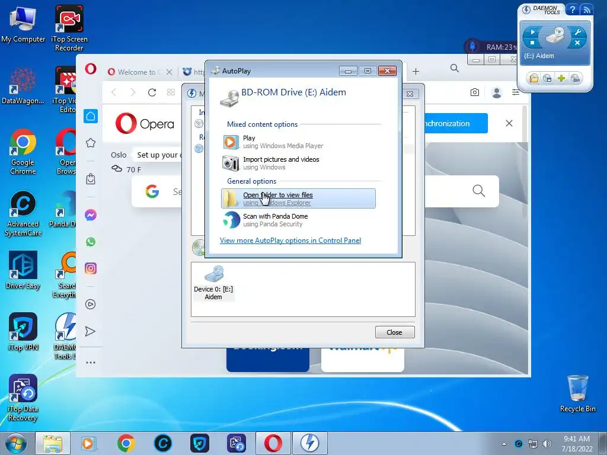Select Device 0 [E:] Aidem virtual drive

[x=213, y=283]
